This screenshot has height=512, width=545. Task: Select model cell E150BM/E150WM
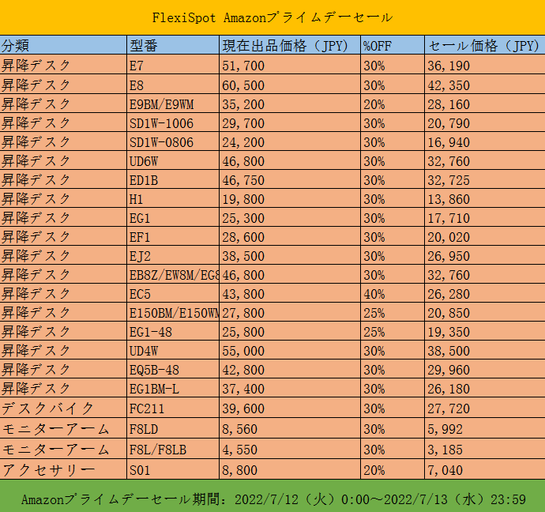[x=173, y=312]
